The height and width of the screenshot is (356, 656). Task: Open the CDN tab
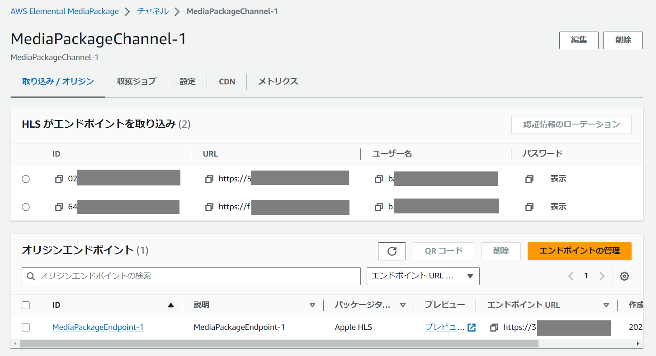227,82
